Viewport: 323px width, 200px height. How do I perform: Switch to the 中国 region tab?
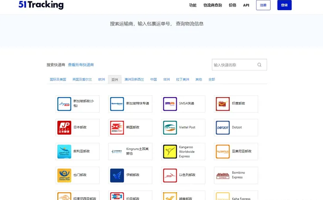pyautogui.click(x=154, y=80)
